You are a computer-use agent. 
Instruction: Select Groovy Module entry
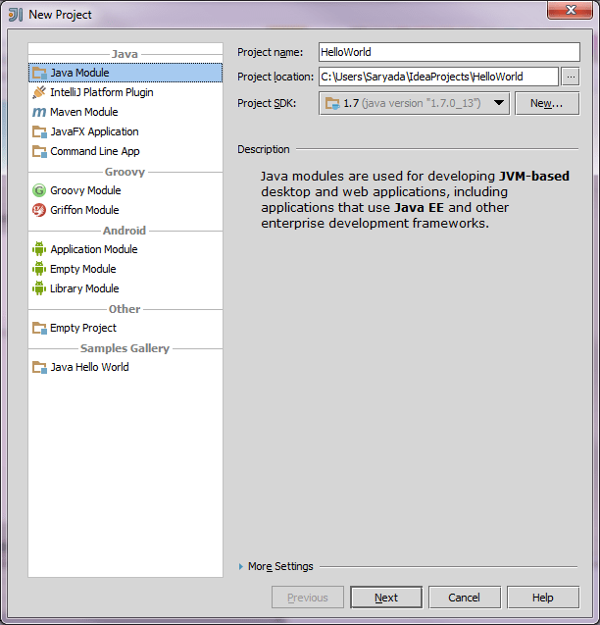click(125, 190)
